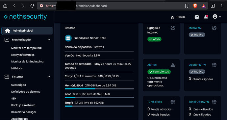227x120 pixels.
Task: Show the open tabs counter
Action: [x=213, y=6]
